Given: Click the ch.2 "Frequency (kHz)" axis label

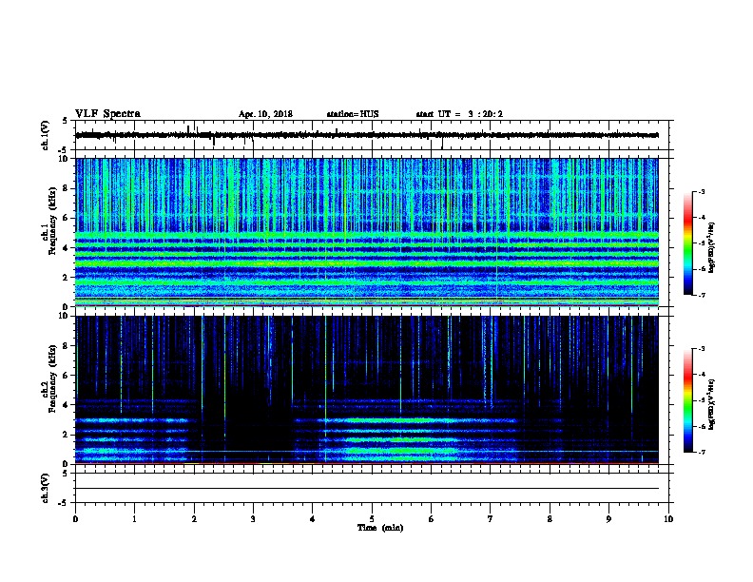Looking at the screenshot, I should pyautogui.click(x=52, y=378).
